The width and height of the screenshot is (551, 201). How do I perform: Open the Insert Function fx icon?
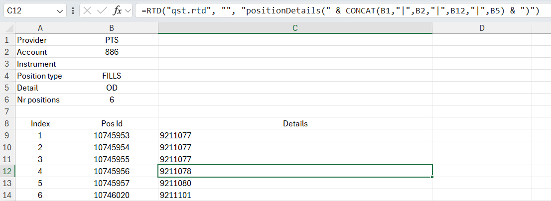(117, 11)
